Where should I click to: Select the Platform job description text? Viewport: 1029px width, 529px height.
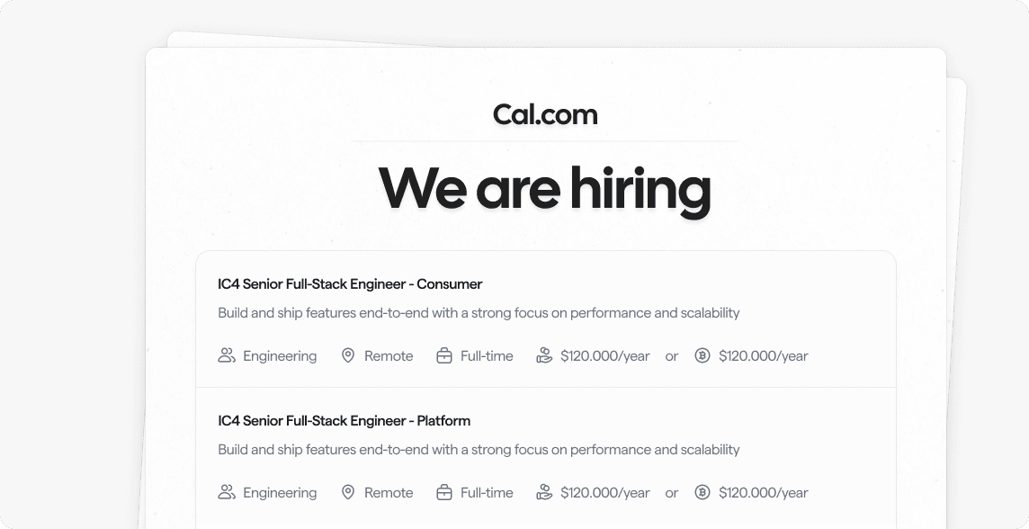click(479, 450)
